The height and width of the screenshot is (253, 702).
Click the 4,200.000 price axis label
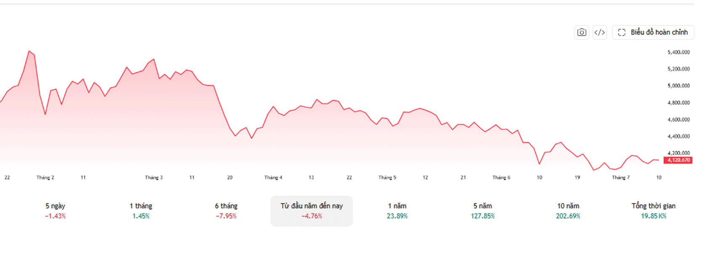coord(678,153)
